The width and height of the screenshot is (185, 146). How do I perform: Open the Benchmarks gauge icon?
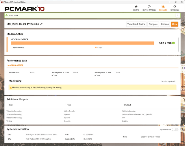point(149,6)
